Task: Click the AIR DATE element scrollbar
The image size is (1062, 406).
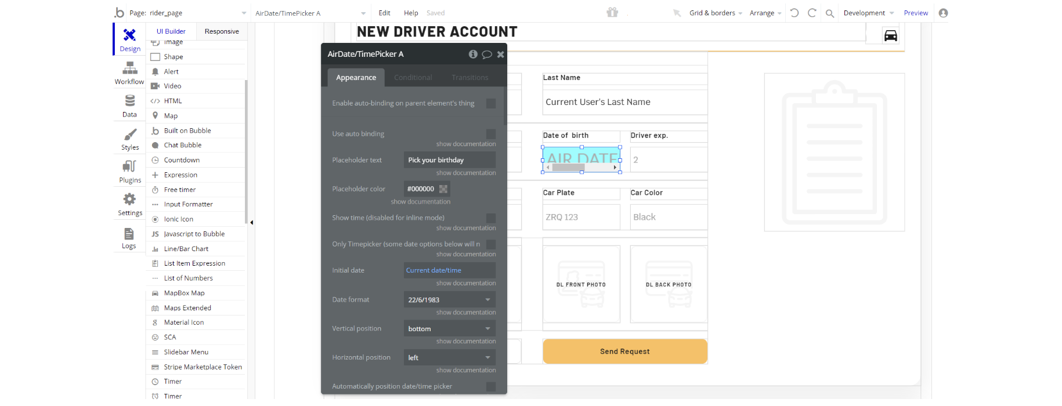Action: tap(581, 168)
